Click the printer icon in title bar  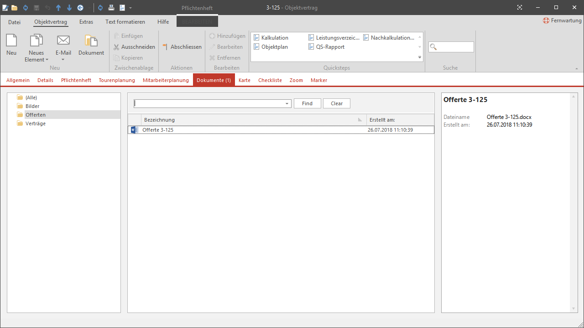(111, 8)
